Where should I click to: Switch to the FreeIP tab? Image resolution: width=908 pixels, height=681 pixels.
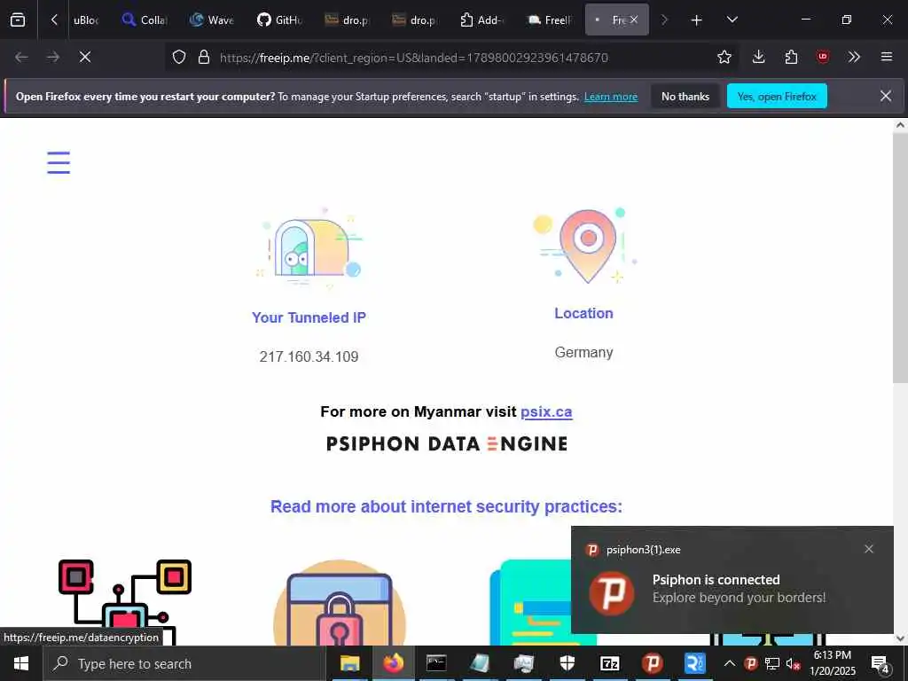(550, 20)
